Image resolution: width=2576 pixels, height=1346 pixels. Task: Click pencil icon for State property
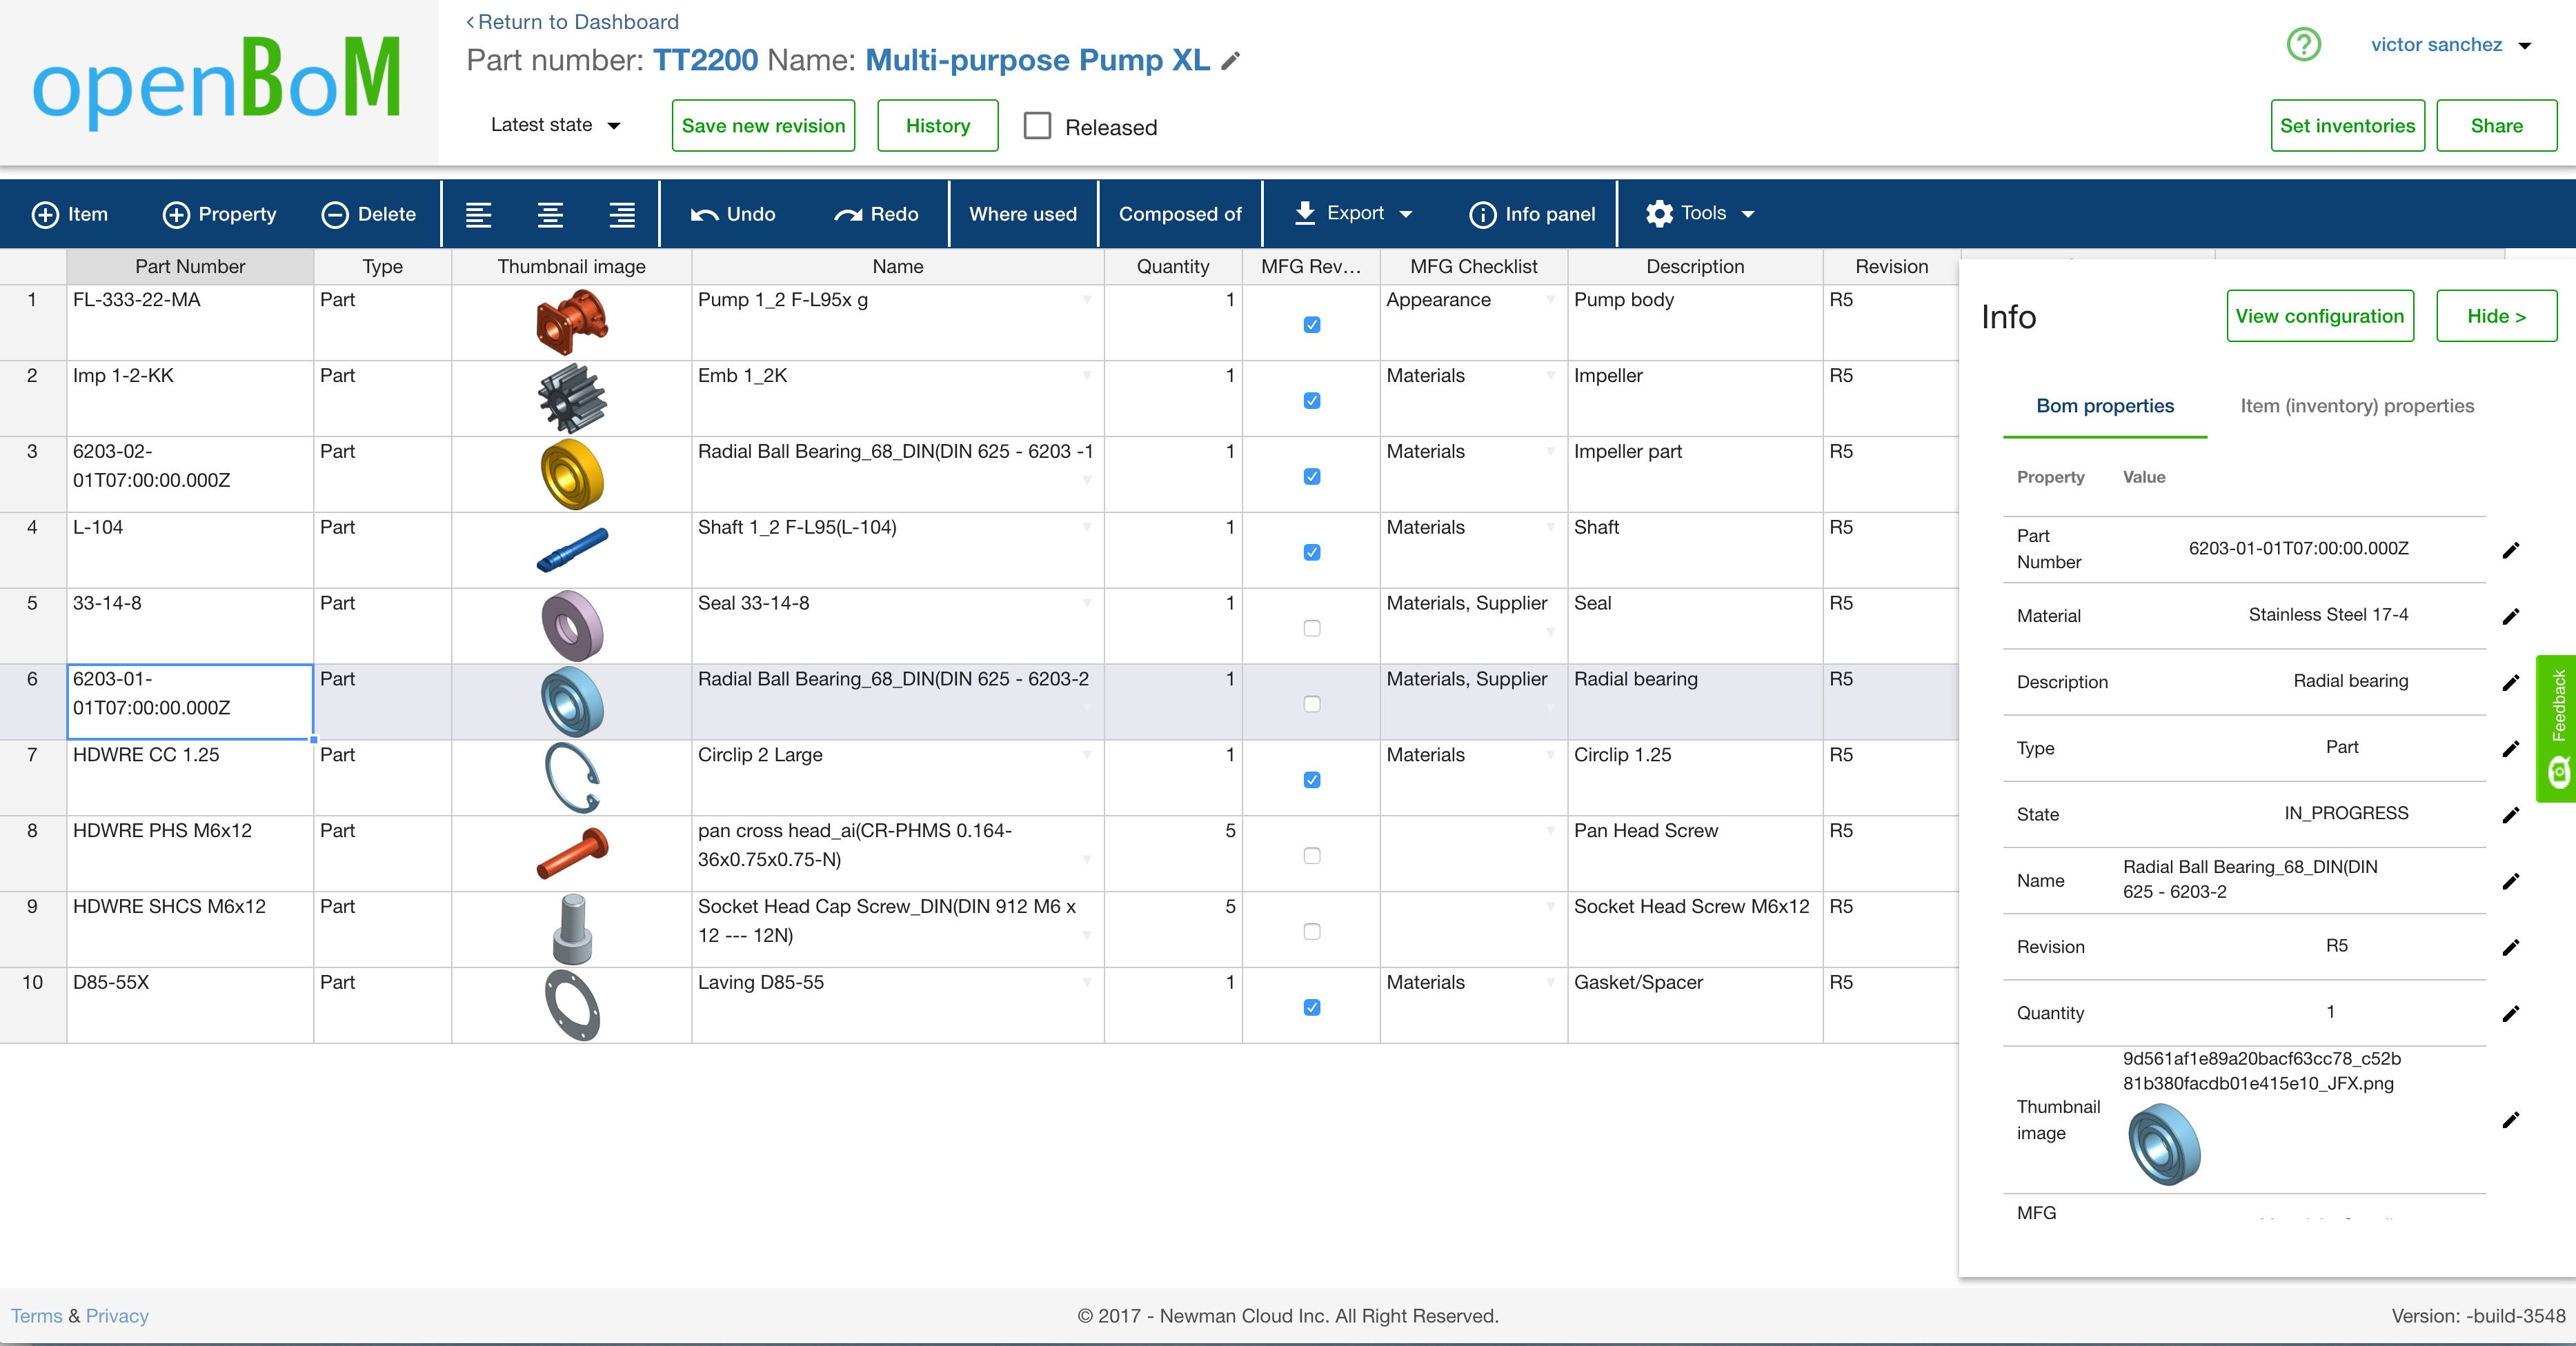2510,814
